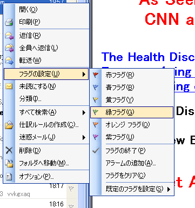Click the move-to-folder icon beside フォルダへ移動(M)

[9, 163]
